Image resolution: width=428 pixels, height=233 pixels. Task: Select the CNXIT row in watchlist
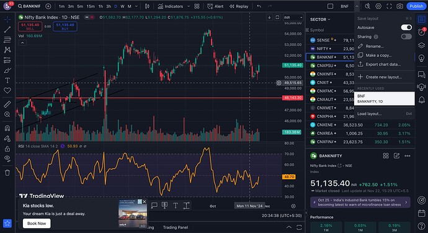(330, 82)
